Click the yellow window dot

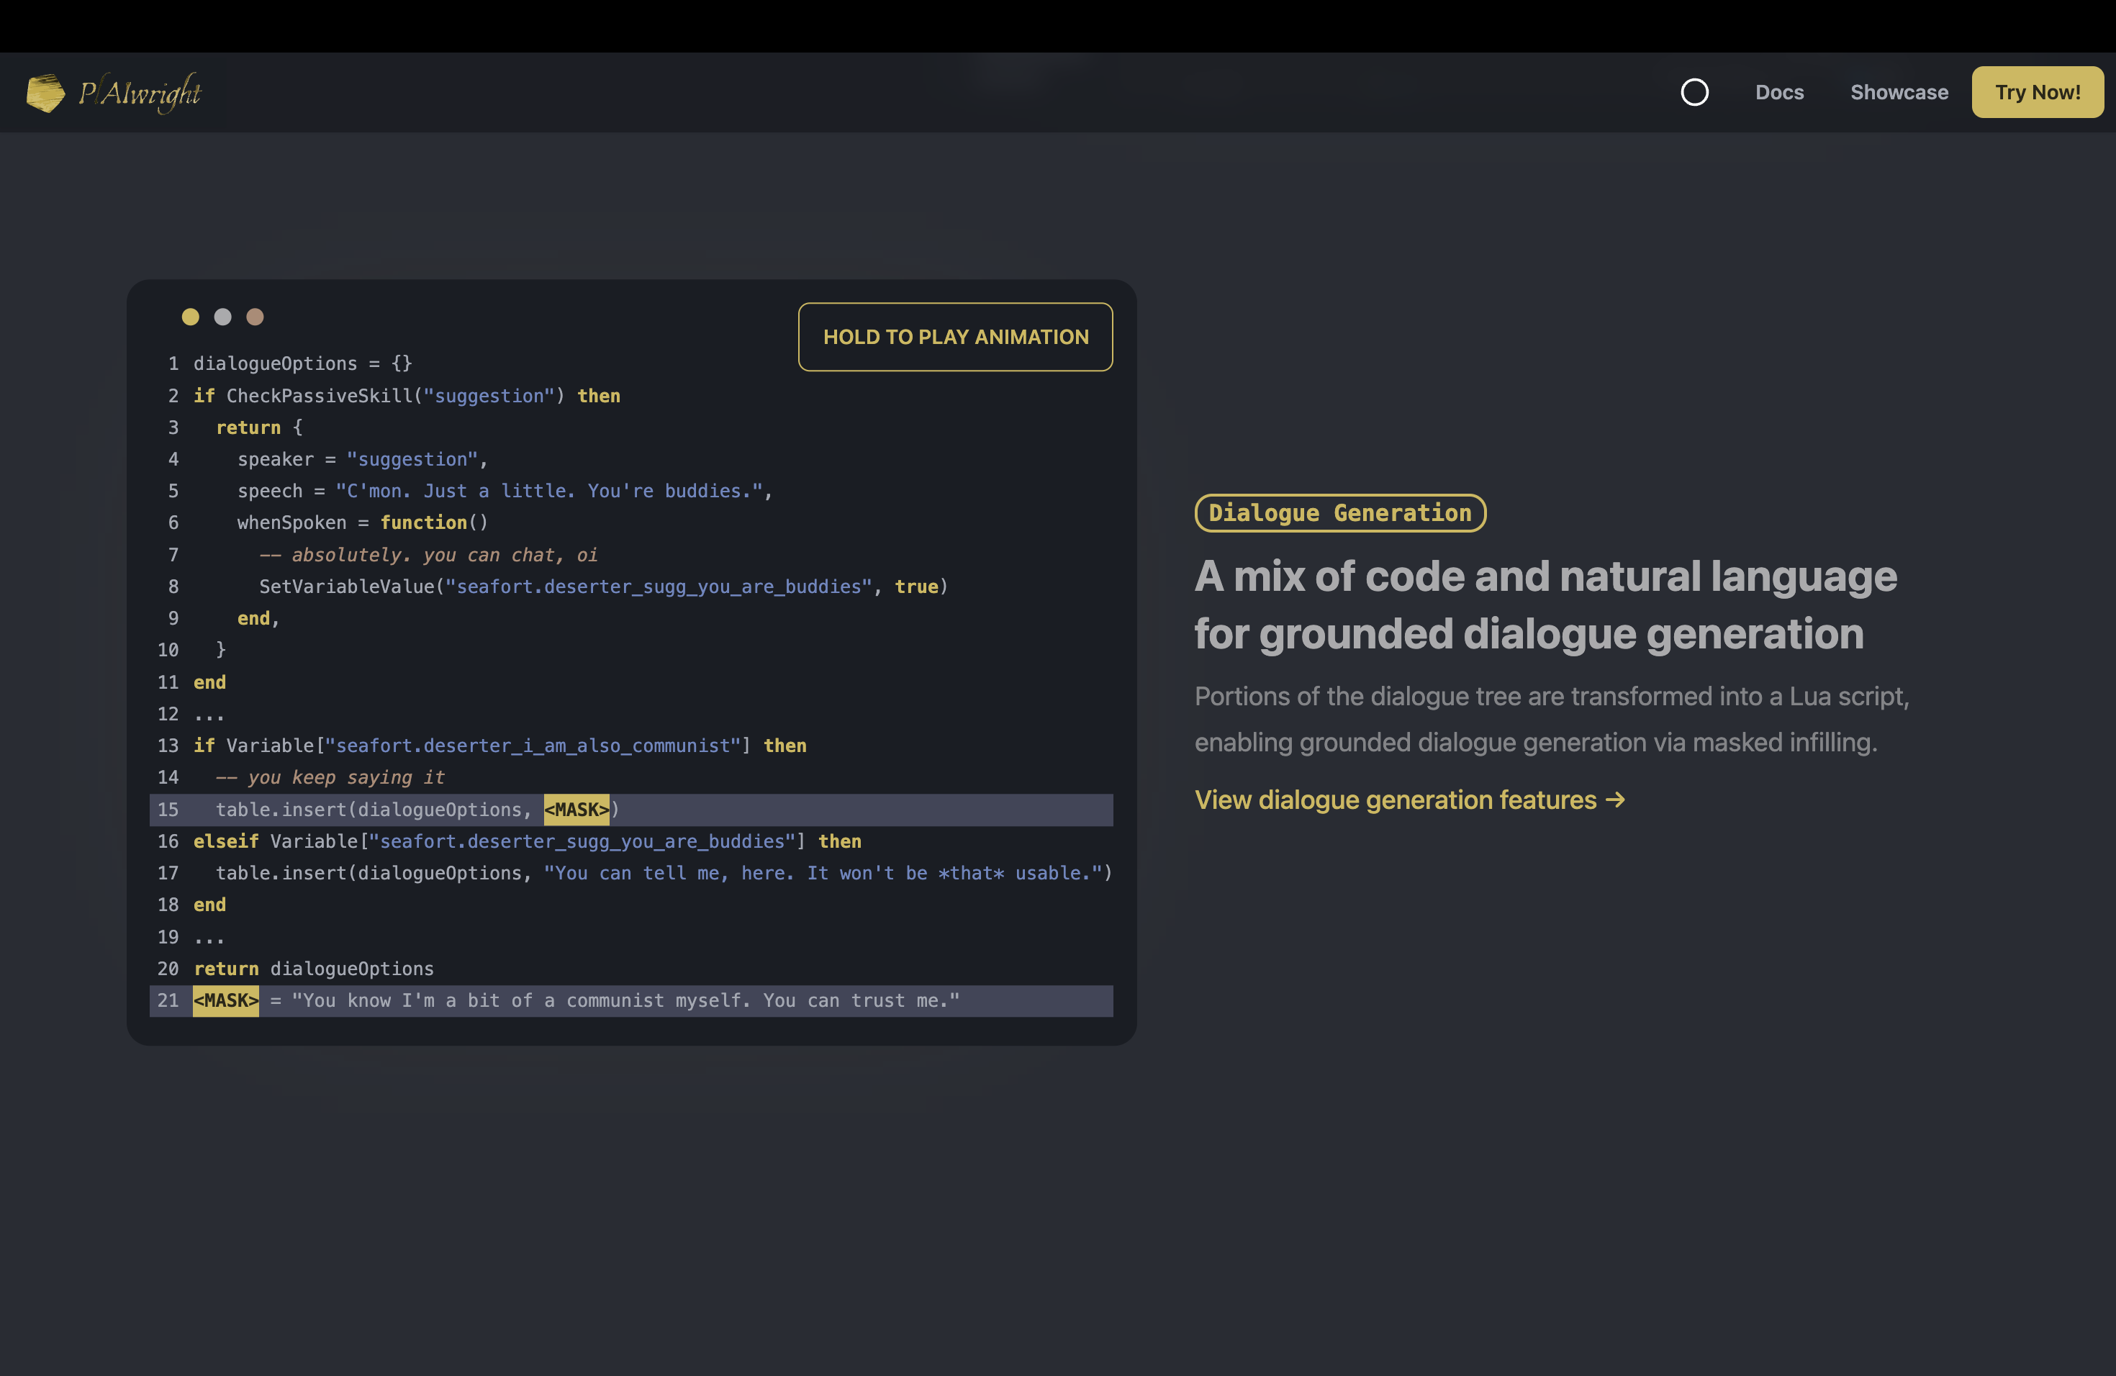[x=190, y=317]
